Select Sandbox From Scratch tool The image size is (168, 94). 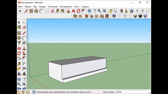80,16
